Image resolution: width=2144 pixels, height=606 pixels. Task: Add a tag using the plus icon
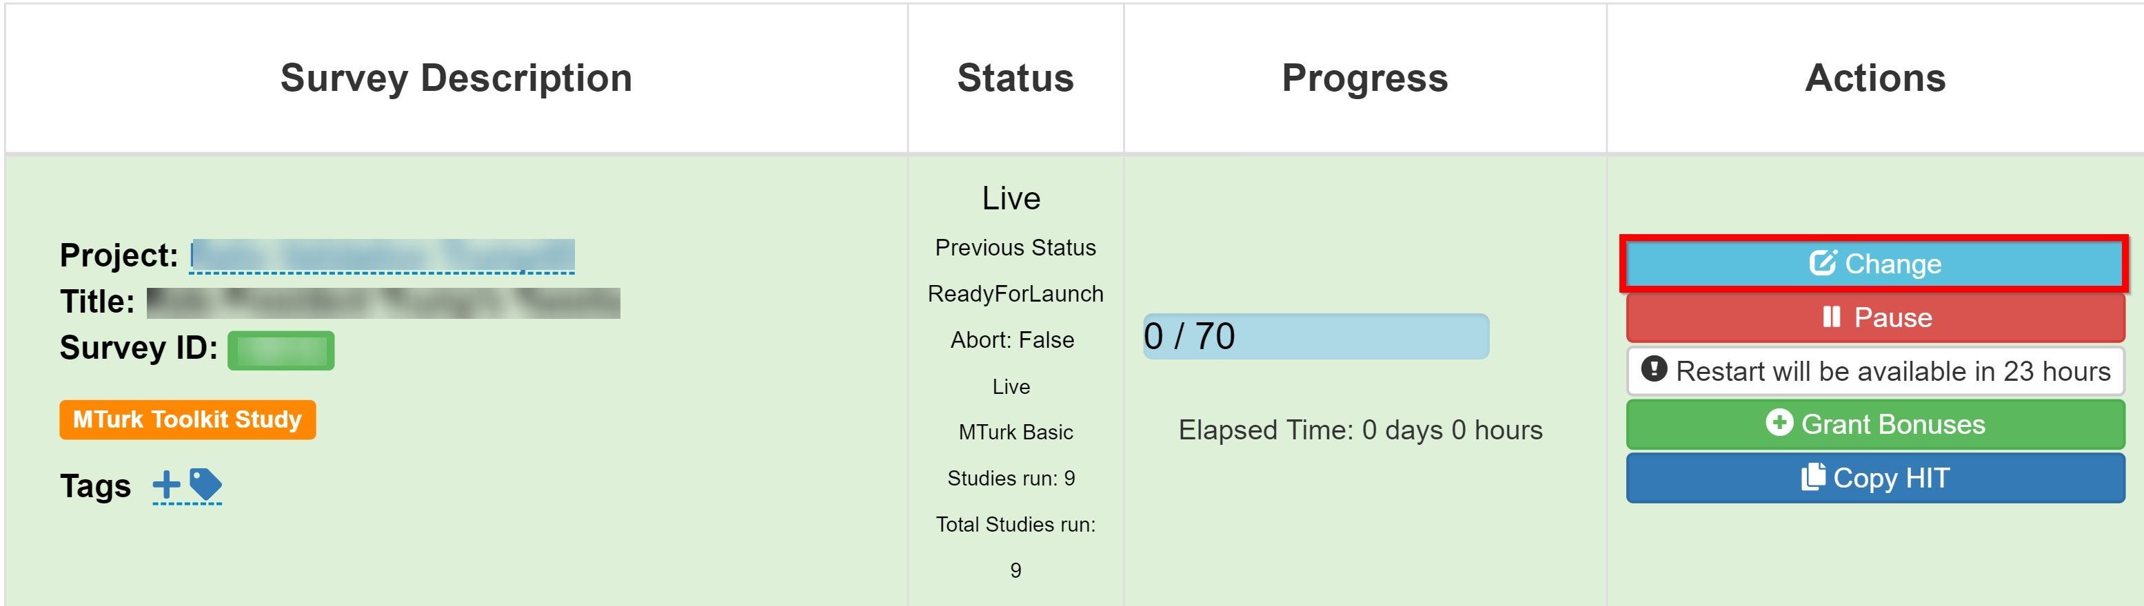[x=166, y=484]
